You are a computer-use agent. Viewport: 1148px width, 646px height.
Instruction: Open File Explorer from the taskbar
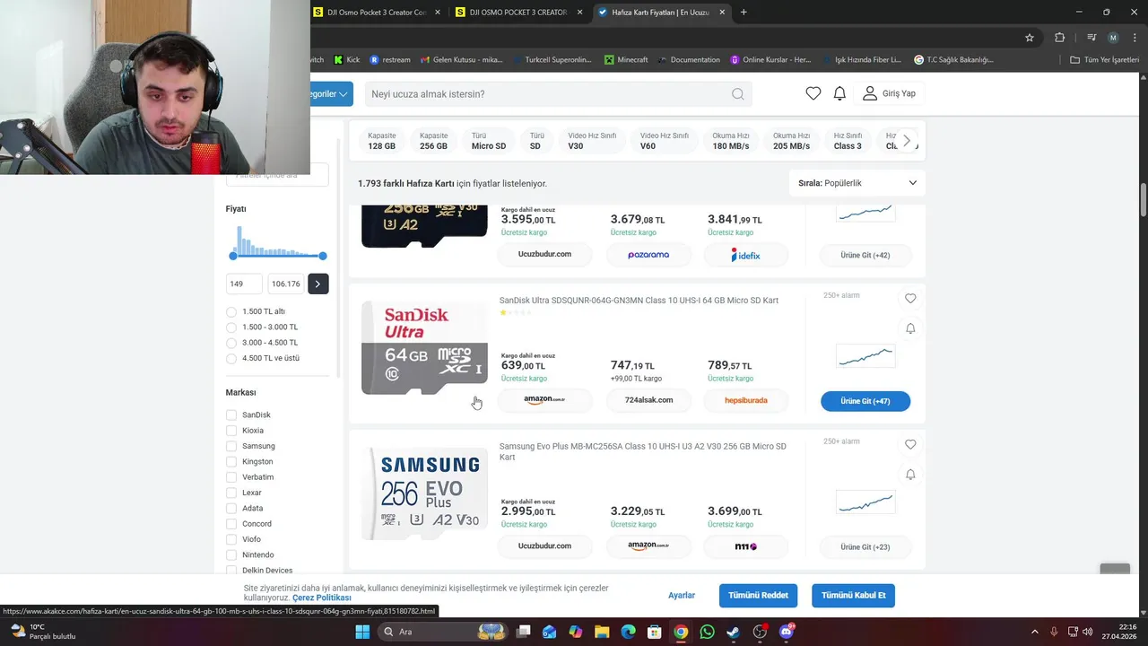coord(602,632)
